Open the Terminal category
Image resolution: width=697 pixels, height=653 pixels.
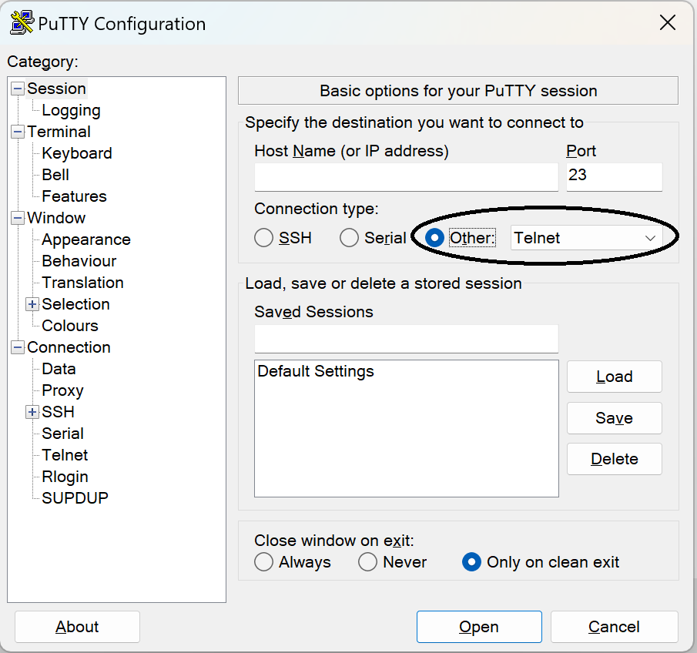(x=59, y=132)
